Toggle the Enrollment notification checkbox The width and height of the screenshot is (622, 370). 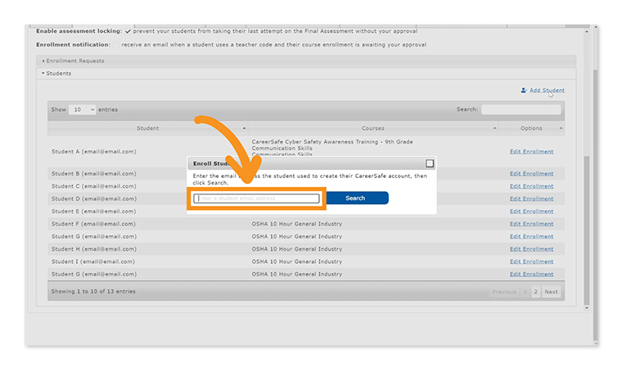point(116,45)
